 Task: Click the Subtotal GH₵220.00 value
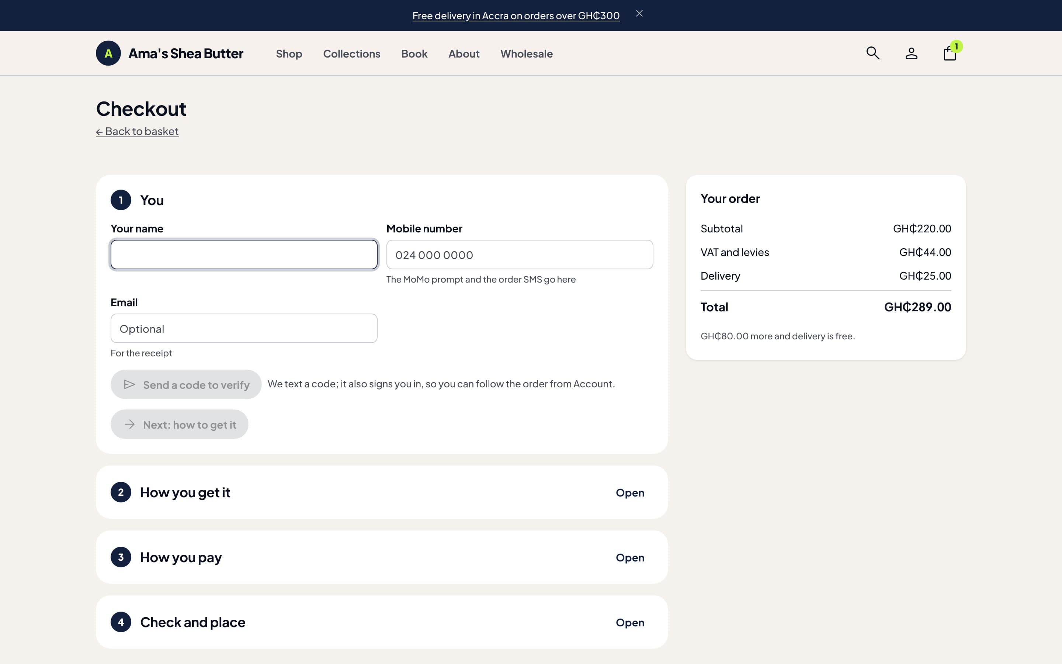[x=922, y=228]
